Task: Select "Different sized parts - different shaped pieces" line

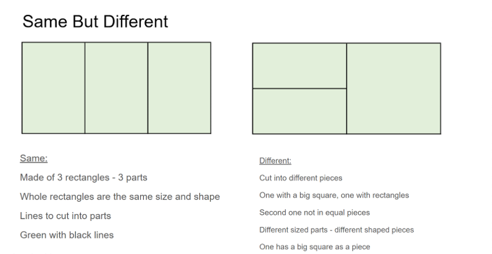Action: [x=336, y=230]
